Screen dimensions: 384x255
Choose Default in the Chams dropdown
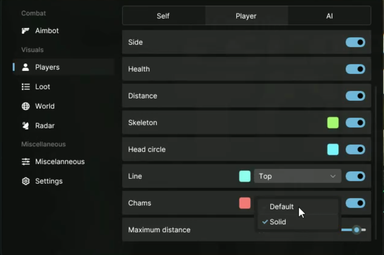point(282,207)
